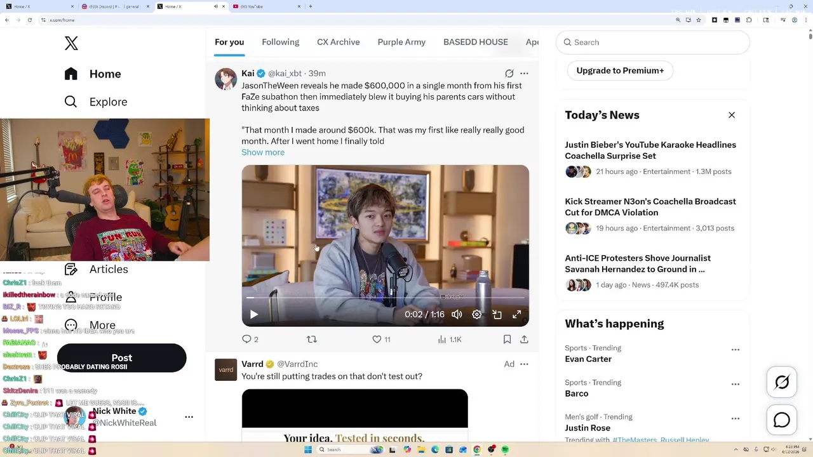Image resolution: width=813 pixels, height=457 pixels.
Task: Open the @VarrdInc handle
Action: click(x=297, y=364)
